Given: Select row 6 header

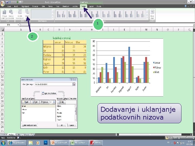Looking at the screenshot, I should [x=2, y=55].
